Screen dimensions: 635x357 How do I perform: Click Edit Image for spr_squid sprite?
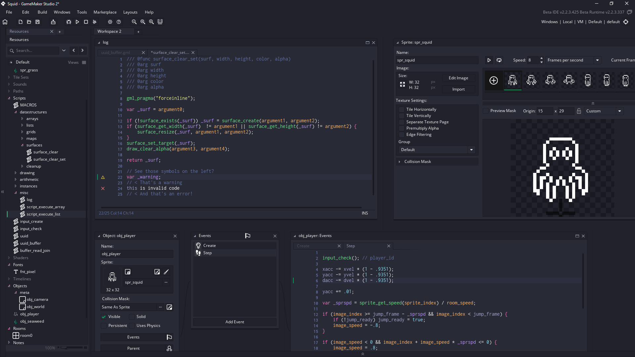click(x=458, y=78)
